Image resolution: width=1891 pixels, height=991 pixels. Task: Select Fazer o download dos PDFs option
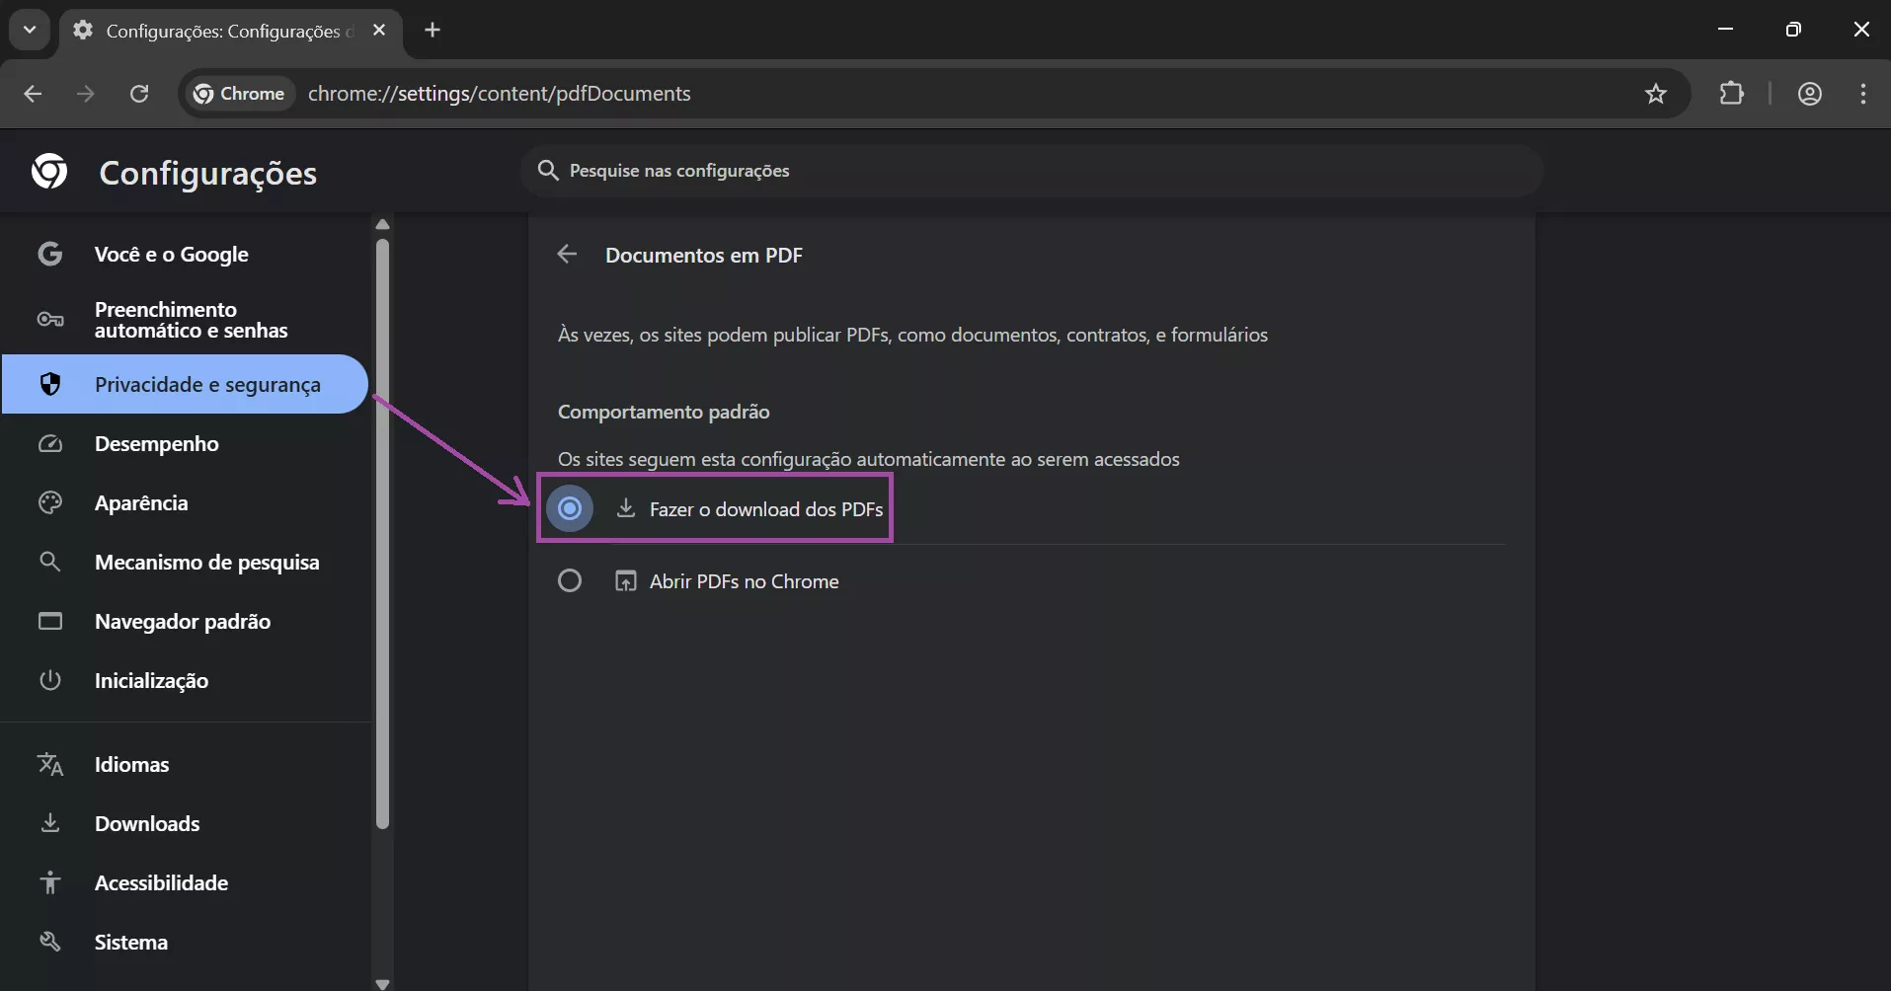[x=570, y=508]
